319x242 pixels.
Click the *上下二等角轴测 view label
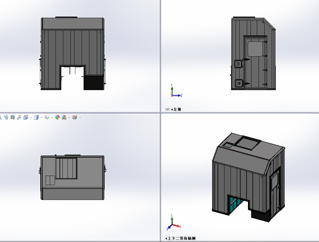pyautogui.click(x=180, y=238)
